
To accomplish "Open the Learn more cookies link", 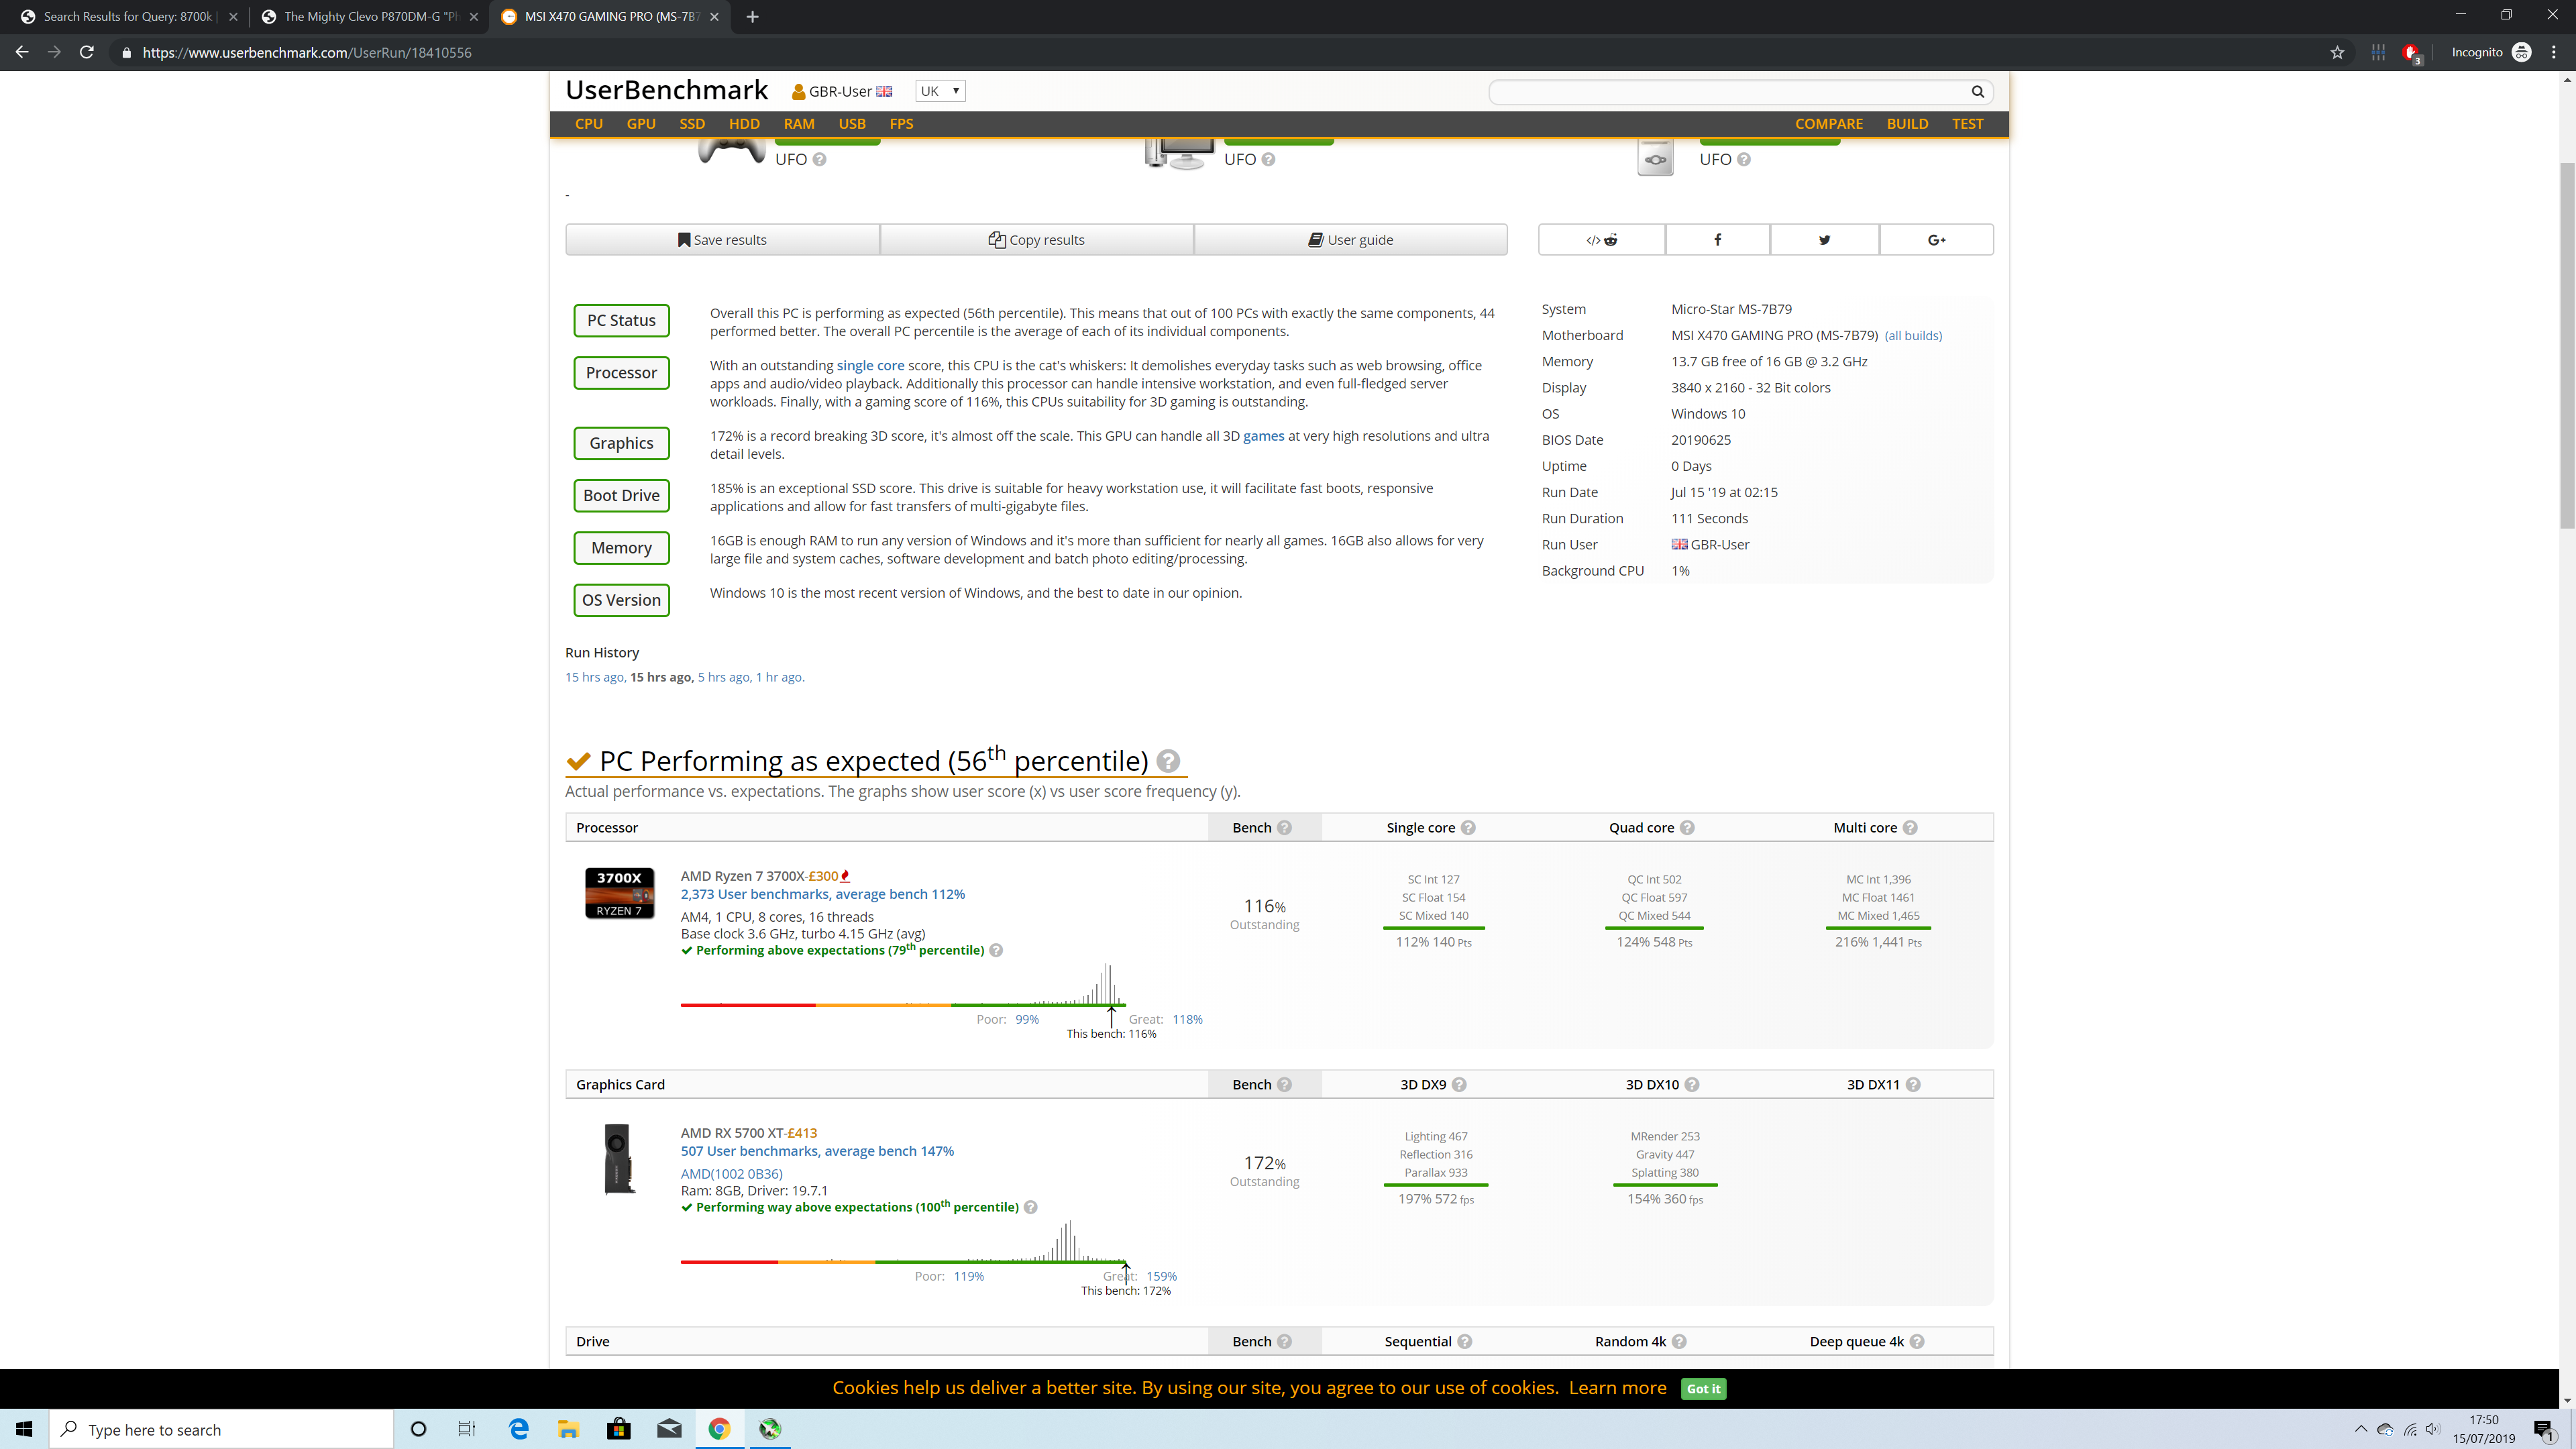I will coord(1617,1388).
